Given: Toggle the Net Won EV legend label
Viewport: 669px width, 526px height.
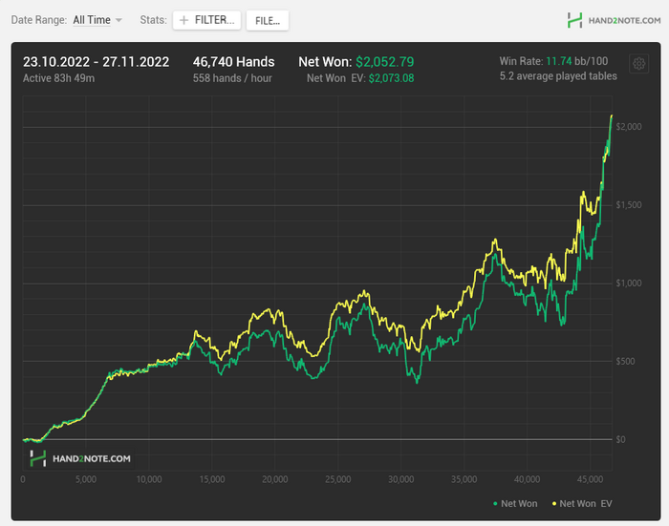Looking at the screenshot, I should 586,503.
